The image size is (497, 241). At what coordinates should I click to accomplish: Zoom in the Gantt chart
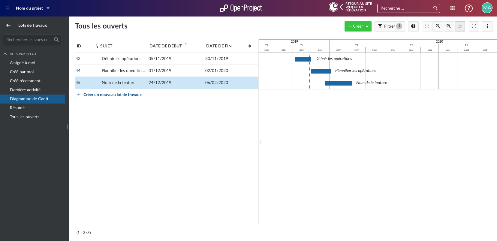(x=449, y=26)
